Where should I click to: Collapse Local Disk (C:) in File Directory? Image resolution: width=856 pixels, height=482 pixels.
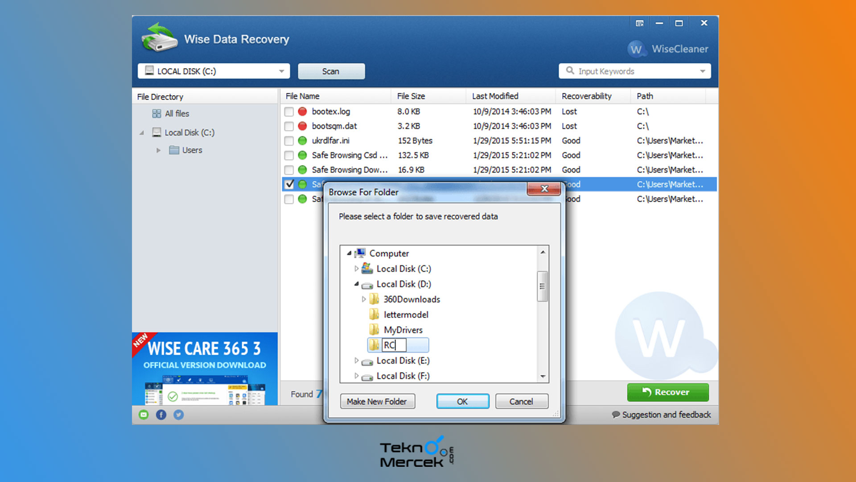[142, 133]
